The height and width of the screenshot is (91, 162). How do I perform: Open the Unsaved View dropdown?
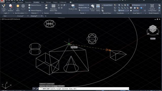(x=107, y=5)
